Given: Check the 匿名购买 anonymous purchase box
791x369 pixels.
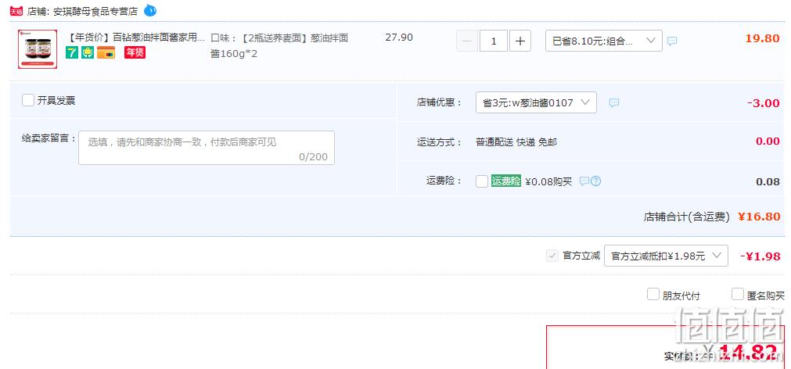Looking at the screenshot, I should [x=738, y=295].
